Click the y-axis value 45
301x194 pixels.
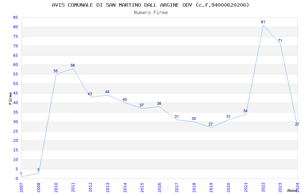click(16, 93)
